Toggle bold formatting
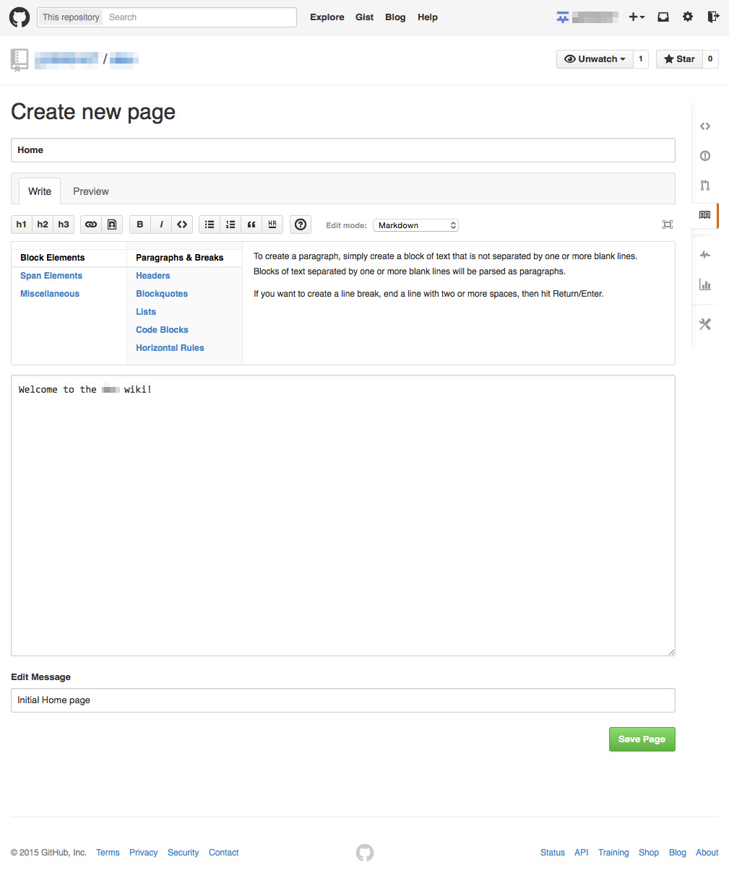729x888 pixels. pos(139,225)
